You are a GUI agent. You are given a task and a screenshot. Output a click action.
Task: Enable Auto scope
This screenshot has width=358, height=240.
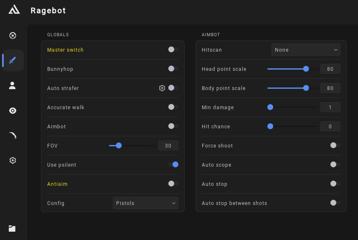click(335, 165)
